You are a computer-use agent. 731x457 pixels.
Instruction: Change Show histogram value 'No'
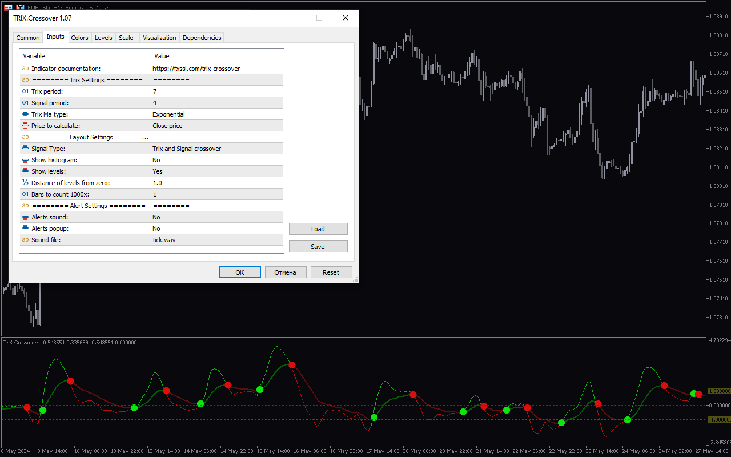point(217,160)
